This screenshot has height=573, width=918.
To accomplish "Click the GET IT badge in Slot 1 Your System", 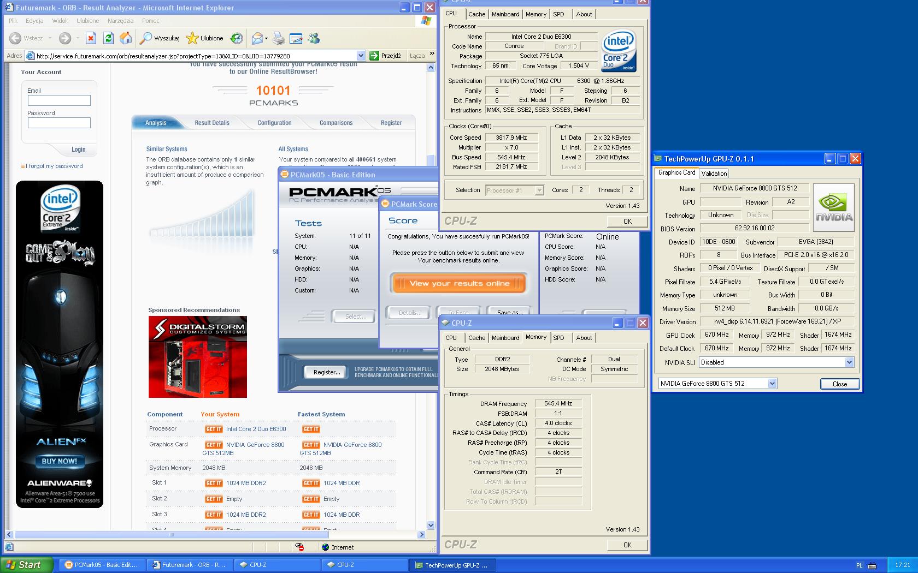I will tap(214, 483).
